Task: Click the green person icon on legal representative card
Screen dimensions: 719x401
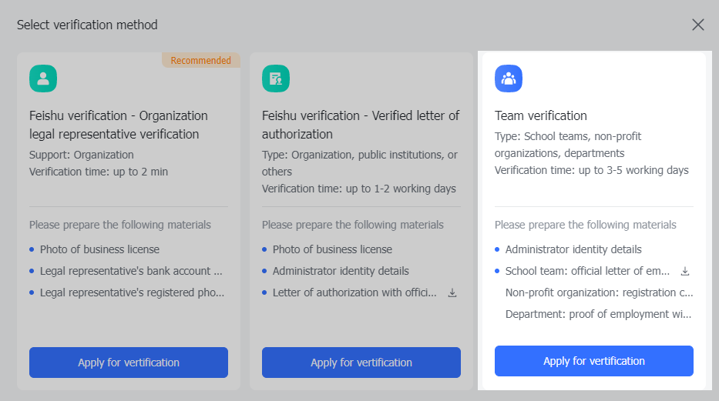Action: [43, 79]
